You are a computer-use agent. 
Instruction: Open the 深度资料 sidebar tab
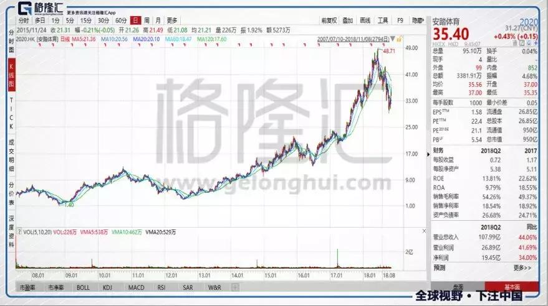pyautogui.click(x=11, y=232)
